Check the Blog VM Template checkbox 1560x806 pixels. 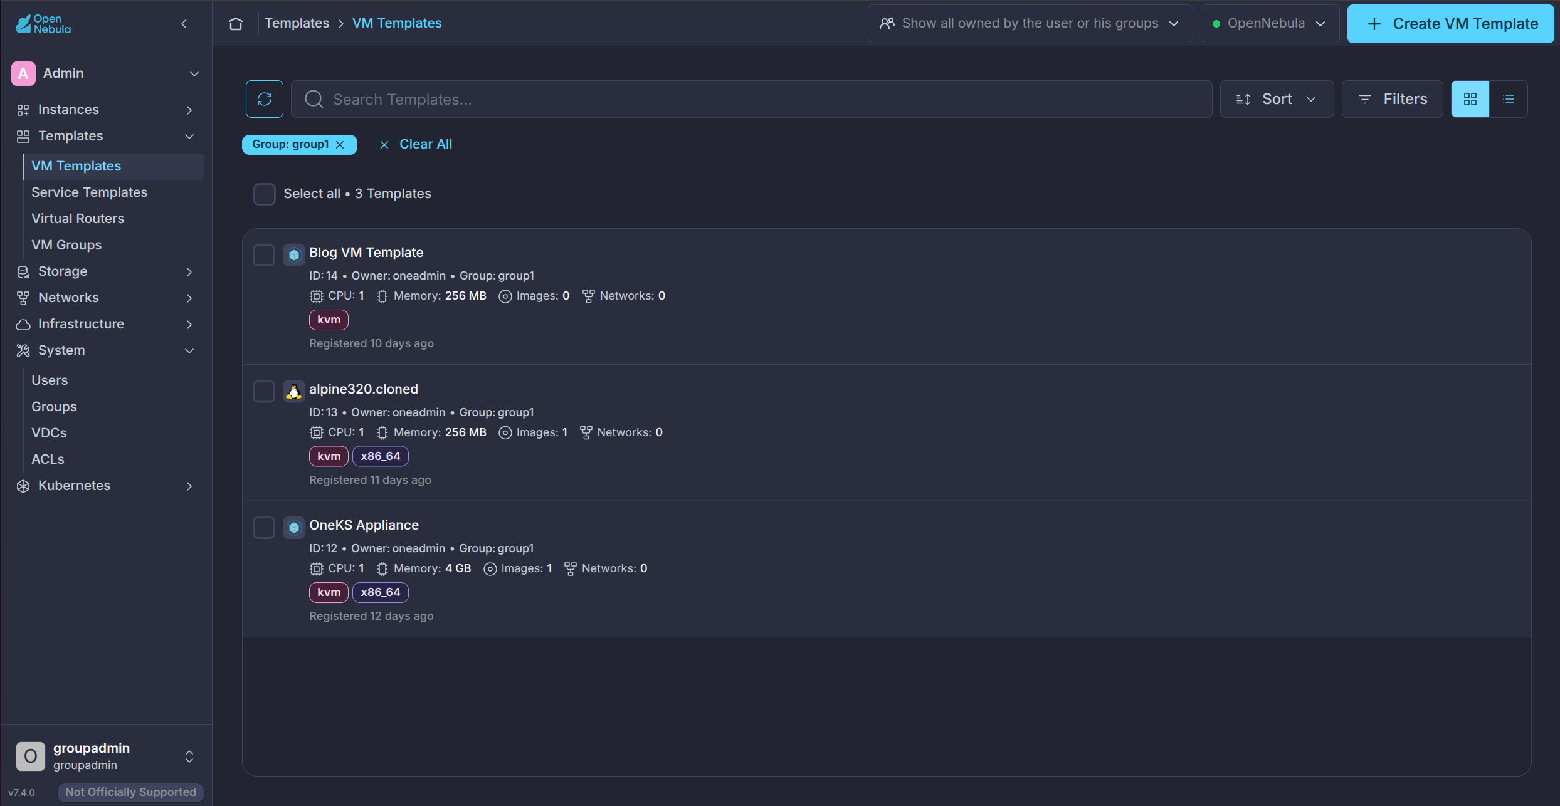[264, 254]
